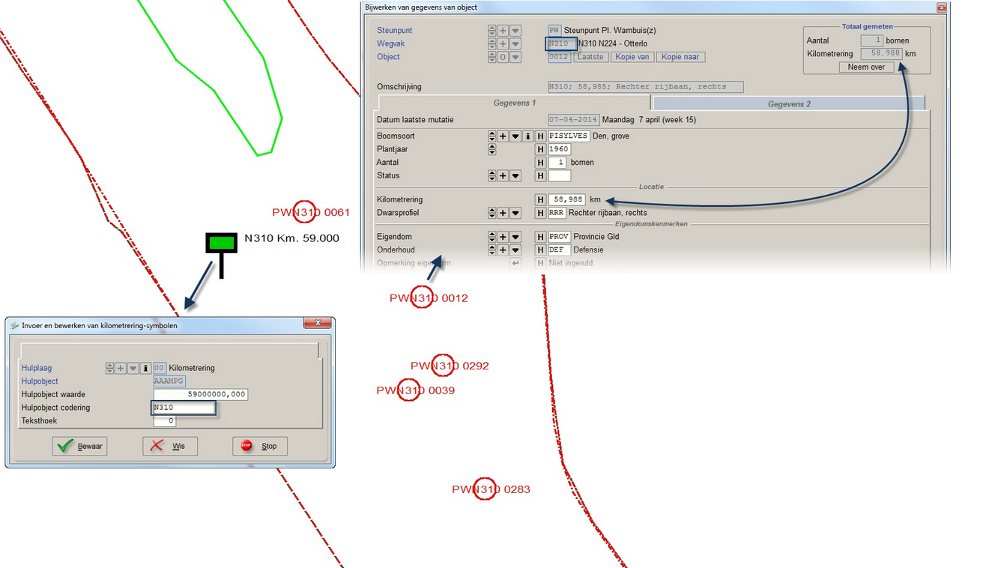Open the Dwarsprofiel dropdown arrow
This screenshot has height=568, width=983.
(x=515, y=213)
